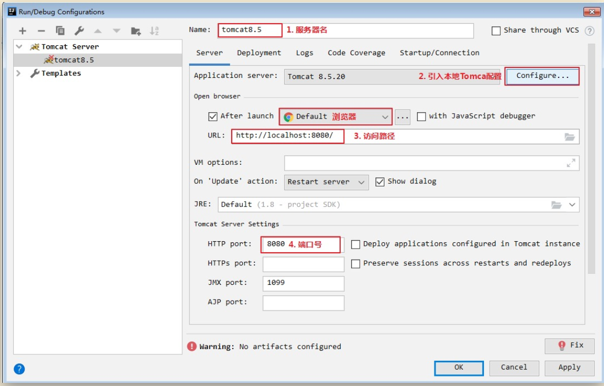This screenshot has height=386, width=604.
Task: Click the HTTPs port field
Action: [303, 263]
